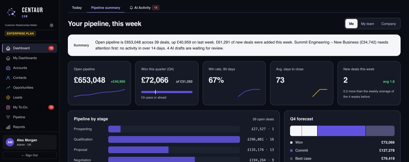
Task: Click the Won this quarter (Q4) card
Action: [x=167, y=83]
